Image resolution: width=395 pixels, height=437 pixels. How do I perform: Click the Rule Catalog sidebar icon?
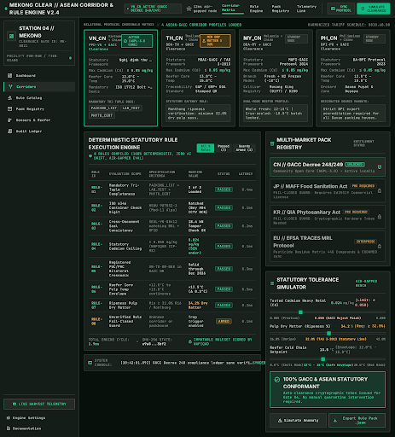10,97
